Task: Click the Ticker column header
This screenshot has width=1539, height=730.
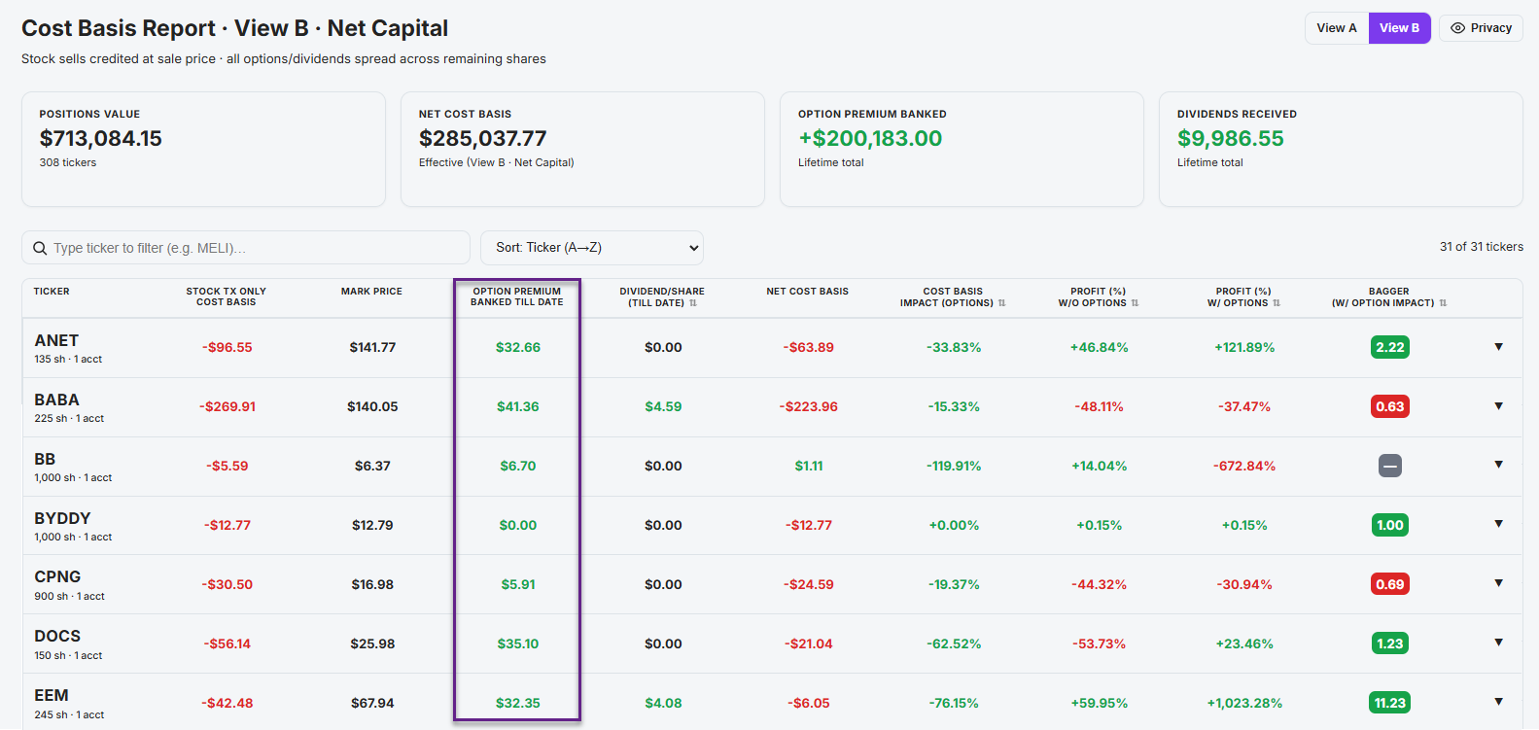Action: (52, 292)
